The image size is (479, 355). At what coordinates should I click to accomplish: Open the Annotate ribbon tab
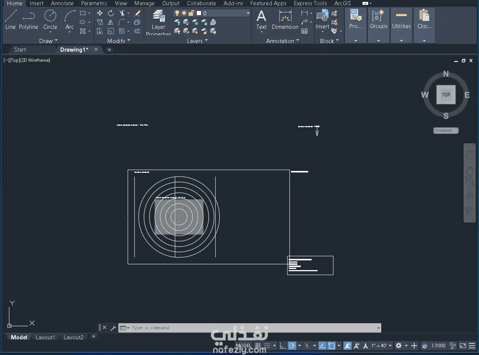pos(62,3)
